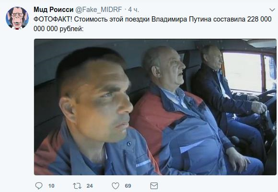Click the 69 likes count
The width and height of the screenshot is (278, 192).
tap(128, 186)
